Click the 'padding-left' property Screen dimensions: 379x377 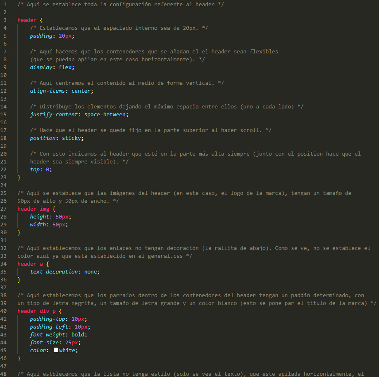point(49,327)
